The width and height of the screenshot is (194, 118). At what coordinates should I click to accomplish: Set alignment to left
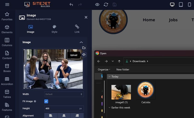coord(51,116)
